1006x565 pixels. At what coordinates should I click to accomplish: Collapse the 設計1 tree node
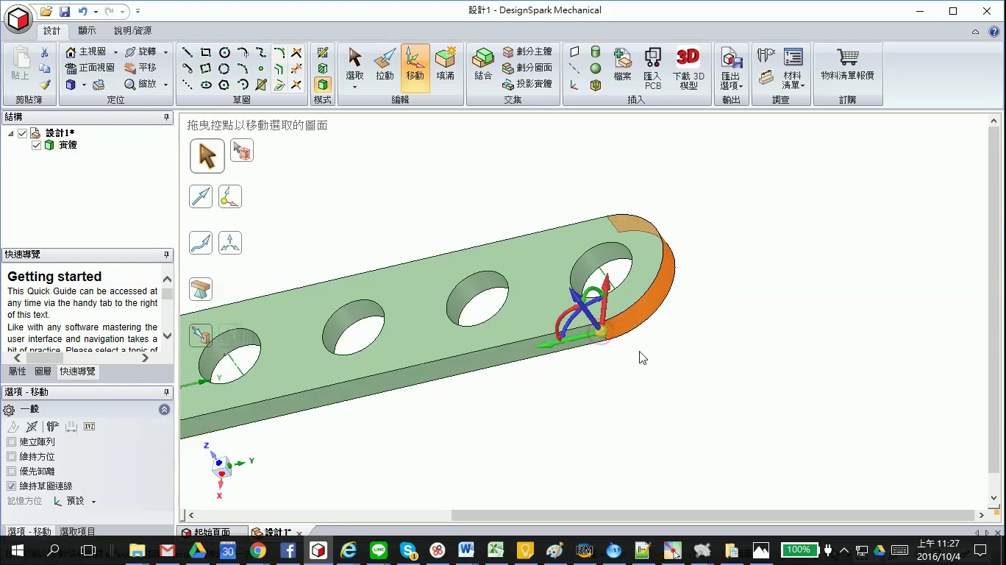click(x=10, y=133)
